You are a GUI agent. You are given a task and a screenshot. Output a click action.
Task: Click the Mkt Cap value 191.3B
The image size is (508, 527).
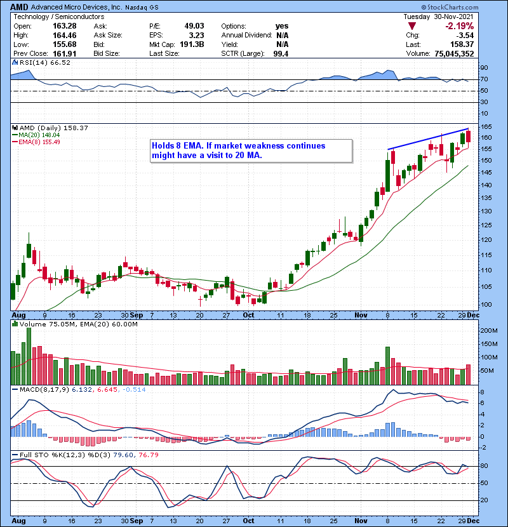point(192,44)
